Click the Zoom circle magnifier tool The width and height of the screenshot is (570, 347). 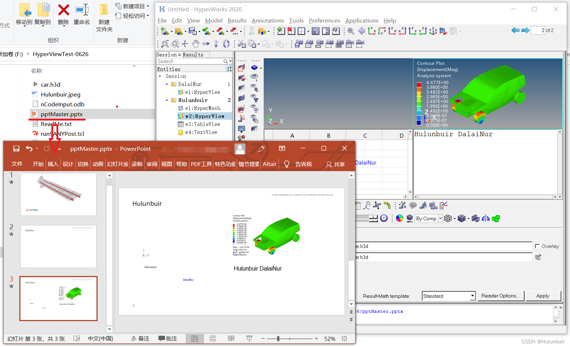coord(175,44)
